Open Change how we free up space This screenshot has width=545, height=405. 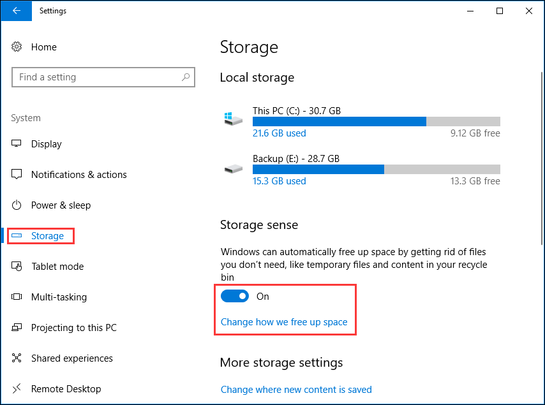point(285,322)
